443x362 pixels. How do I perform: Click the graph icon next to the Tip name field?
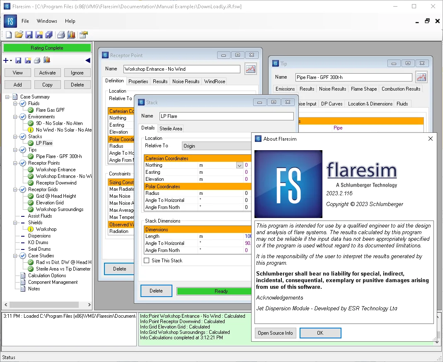coord(421,77)
